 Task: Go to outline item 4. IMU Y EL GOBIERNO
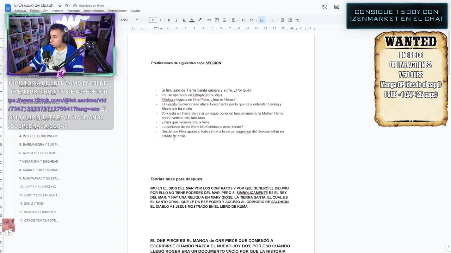click(39, 136)
